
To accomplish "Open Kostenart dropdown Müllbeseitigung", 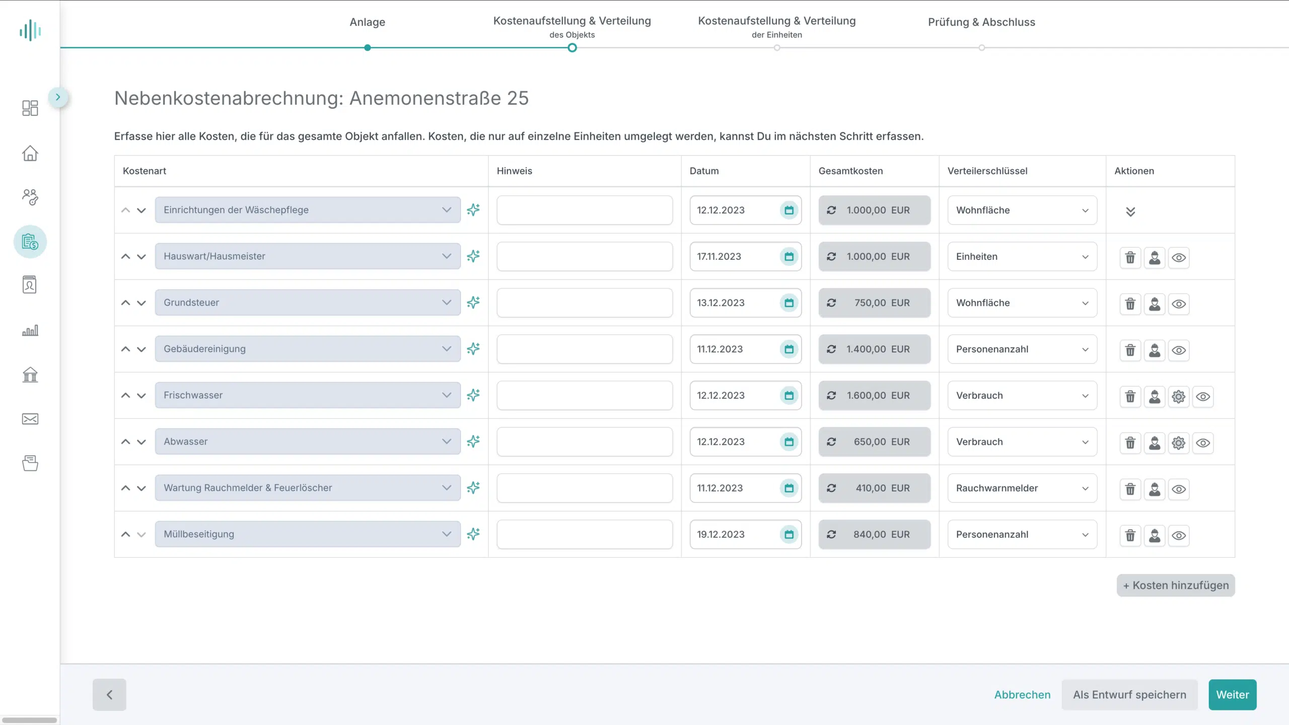I will coord(308,534).
